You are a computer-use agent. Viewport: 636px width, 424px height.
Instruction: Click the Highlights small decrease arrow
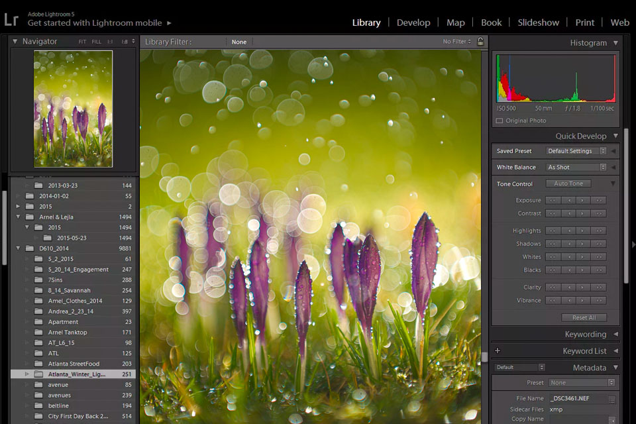[x=569, y=231]
